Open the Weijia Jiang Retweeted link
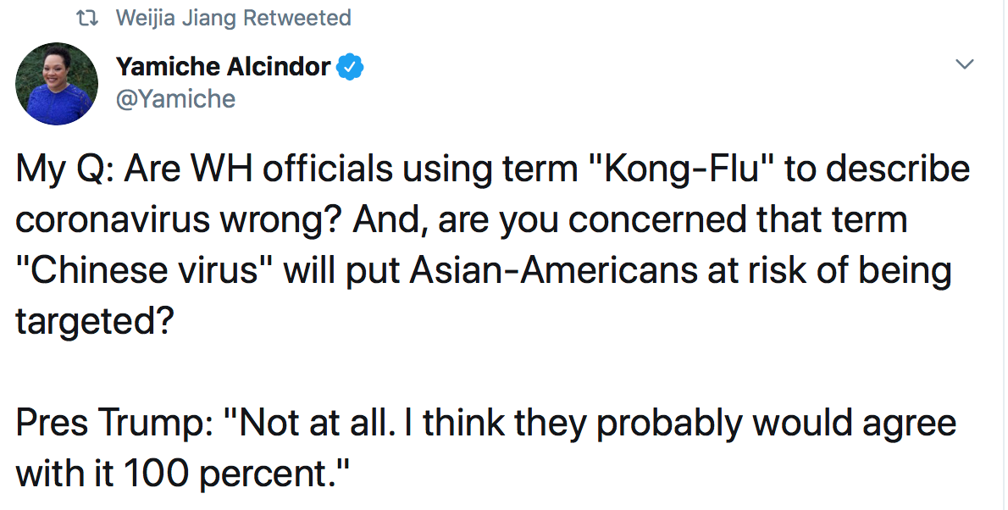 pos(232,17)
